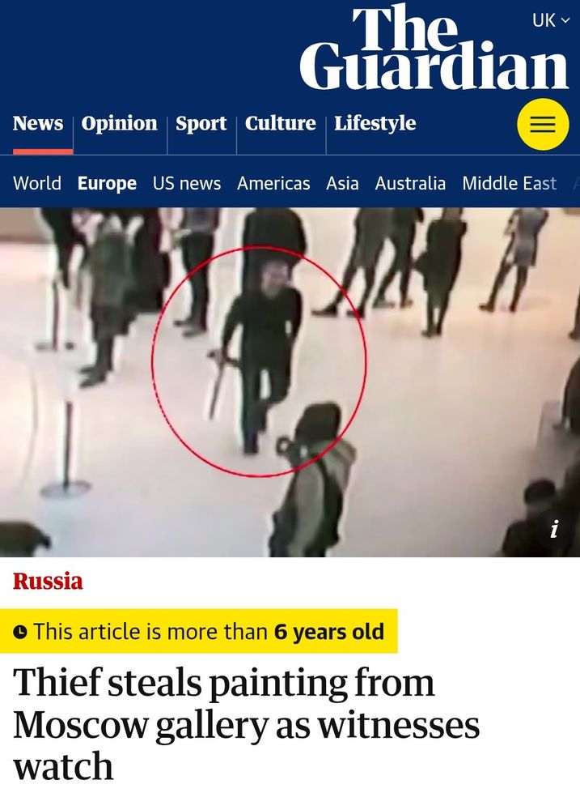Visit the Australia subsection
Screen dimensions: 580x810
point(410,183)
